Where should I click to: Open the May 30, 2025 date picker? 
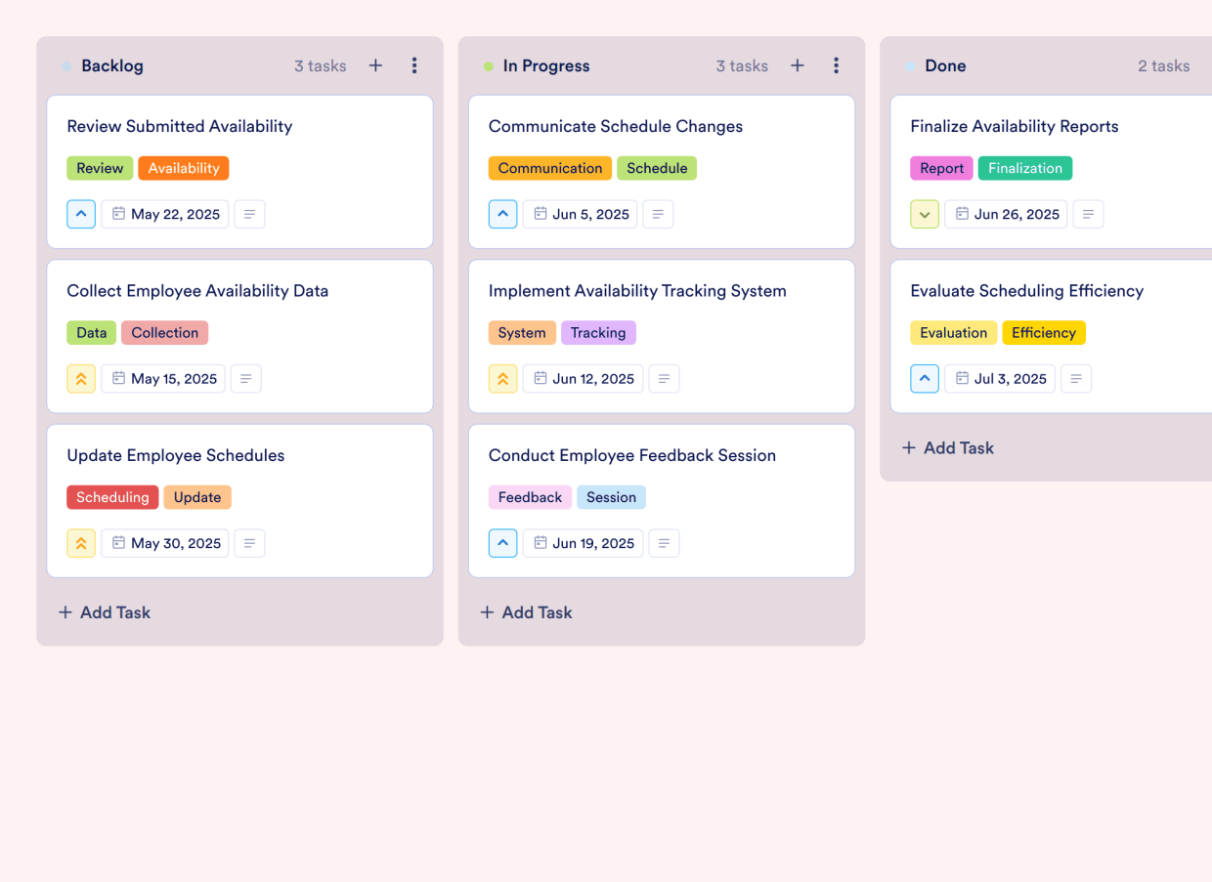tap(164, 543)
